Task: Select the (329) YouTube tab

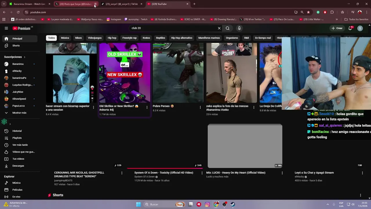Action: coord(168,4)
